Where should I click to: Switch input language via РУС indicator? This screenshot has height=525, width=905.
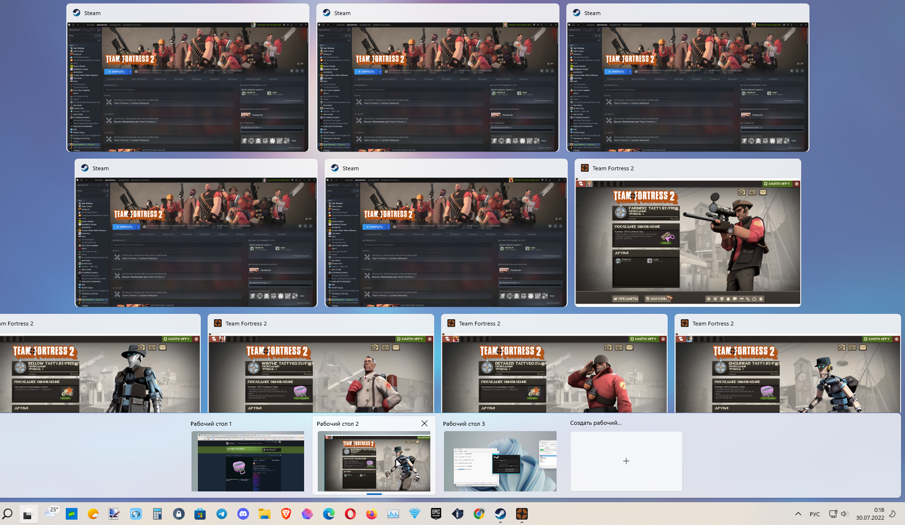pos(815,514)
